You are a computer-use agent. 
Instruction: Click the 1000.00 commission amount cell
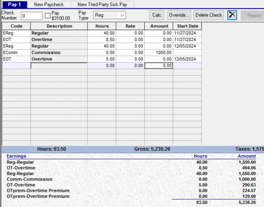click(159, 53)
